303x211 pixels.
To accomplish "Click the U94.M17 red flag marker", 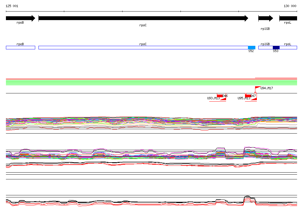I will [258, 88].
